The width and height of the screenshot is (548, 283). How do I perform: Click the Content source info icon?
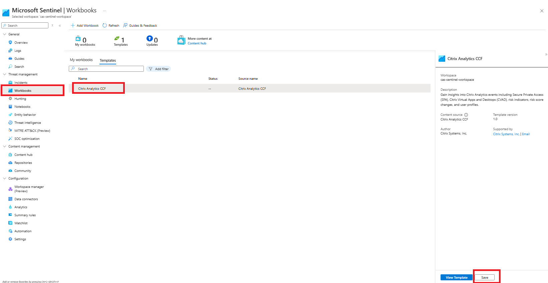[466, 115]
